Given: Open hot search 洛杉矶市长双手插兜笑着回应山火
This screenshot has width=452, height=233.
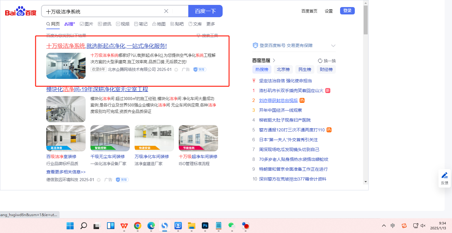Looking at the screenshot, I should (291, 91).
